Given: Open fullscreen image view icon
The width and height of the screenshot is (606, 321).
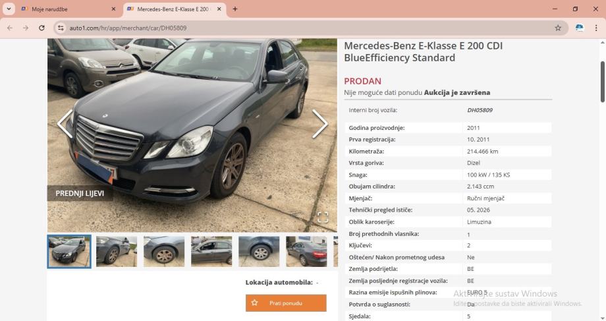Looking at the screenshot, I should 323,218.
